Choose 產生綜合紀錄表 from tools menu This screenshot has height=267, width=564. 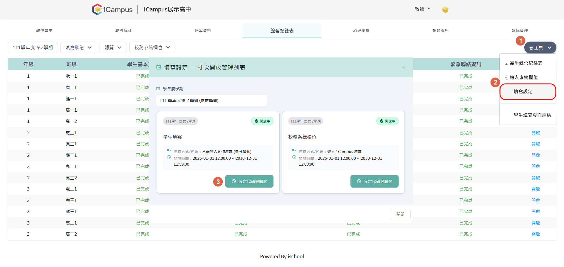tap(528, 64)
